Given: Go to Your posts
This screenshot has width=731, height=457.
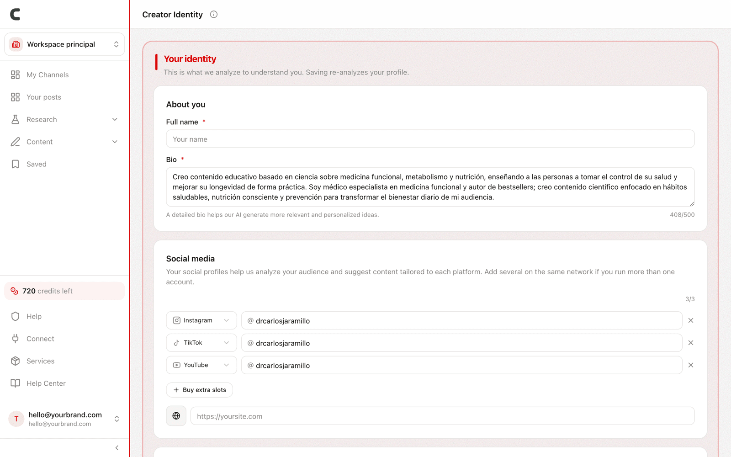Looking at the screenshot, I should (64, 97).
